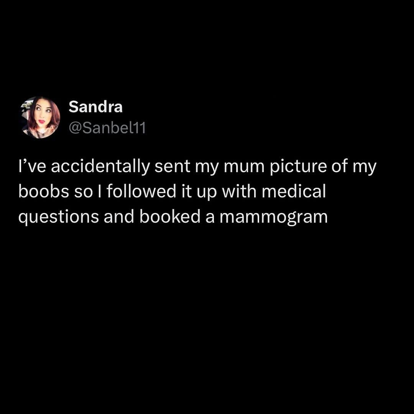Click the word "accidentally" in the tweet

(100, 167)
